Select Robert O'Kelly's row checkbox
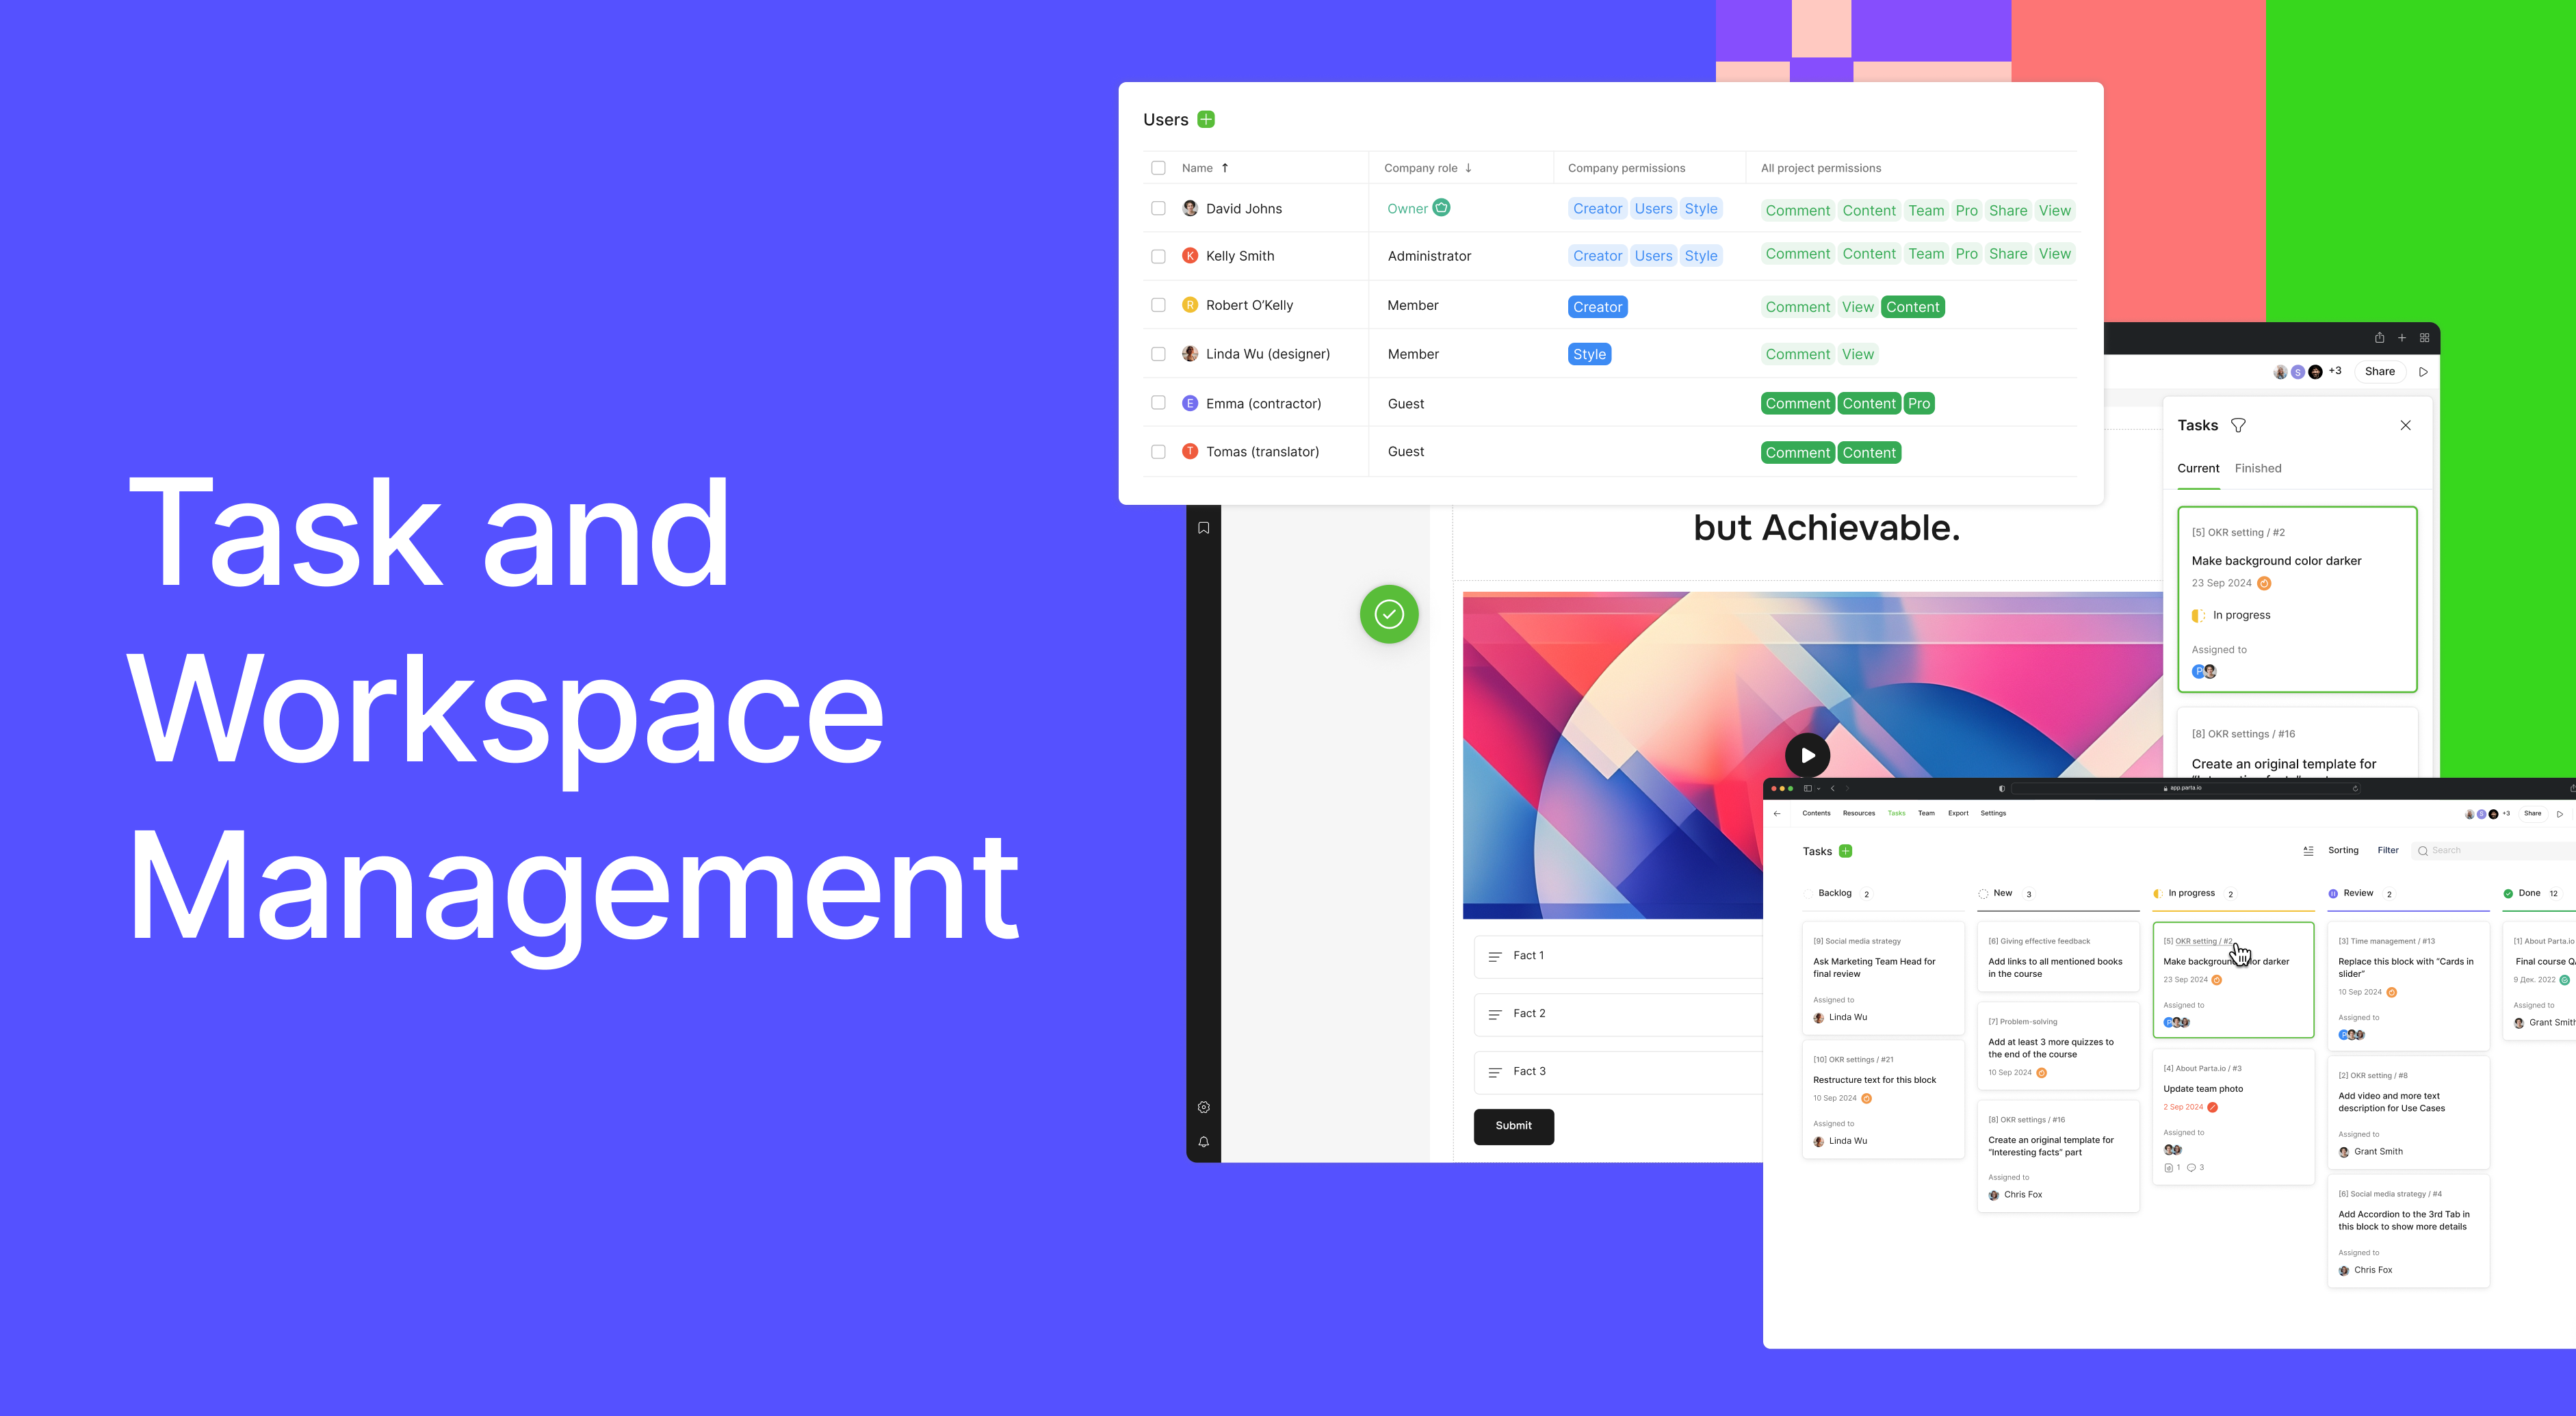2576x1416 pixels. [x=1158, y=305]
